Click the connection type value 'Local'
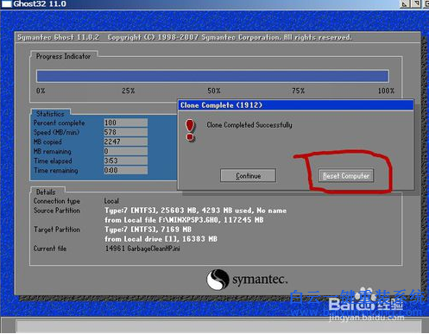The width and height of the screenshot is (429, 334). [111, 201]
